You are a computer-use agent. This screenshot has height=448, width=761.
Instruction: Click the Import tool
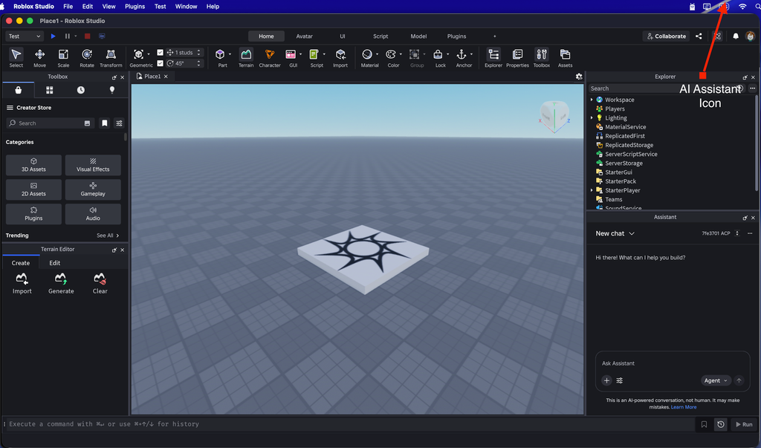tap(340, 57)
